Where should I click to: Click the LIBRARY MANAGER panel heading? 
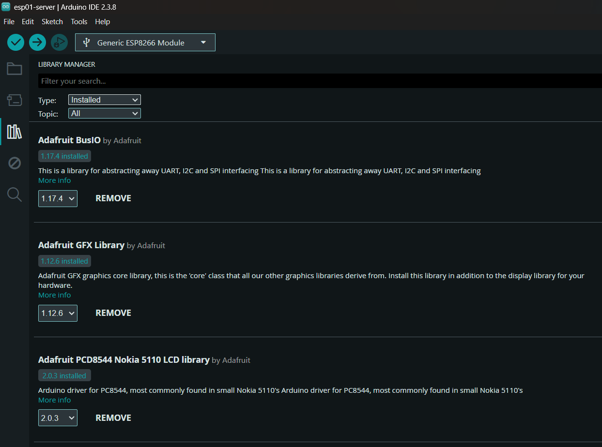click(x=67, y=64)
